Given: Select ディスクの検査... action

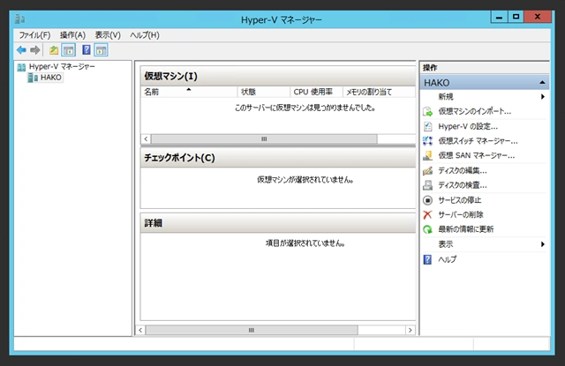Looking at the screenshot, I should point(463,185).
